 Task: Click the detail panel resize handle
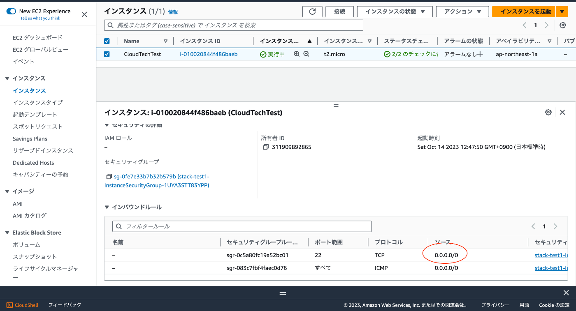click(x=336, y=106)
